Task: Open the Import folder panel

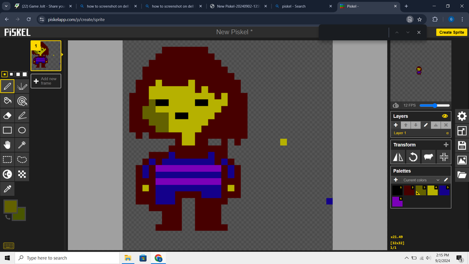Action: [462, 175]
